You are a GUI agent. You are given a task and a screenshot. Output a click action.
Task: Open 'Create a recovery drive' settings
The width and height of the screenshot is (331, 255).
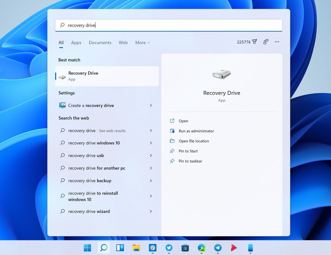[x=91, y=105]
